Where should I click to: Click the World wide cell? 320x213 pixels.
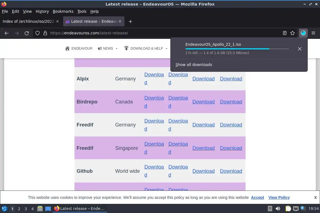click(127, 171)
